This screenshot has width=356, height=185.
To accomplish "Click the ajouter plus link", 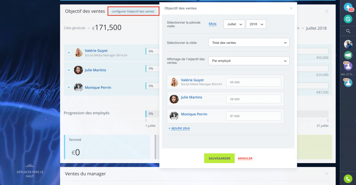I will 179,128.
